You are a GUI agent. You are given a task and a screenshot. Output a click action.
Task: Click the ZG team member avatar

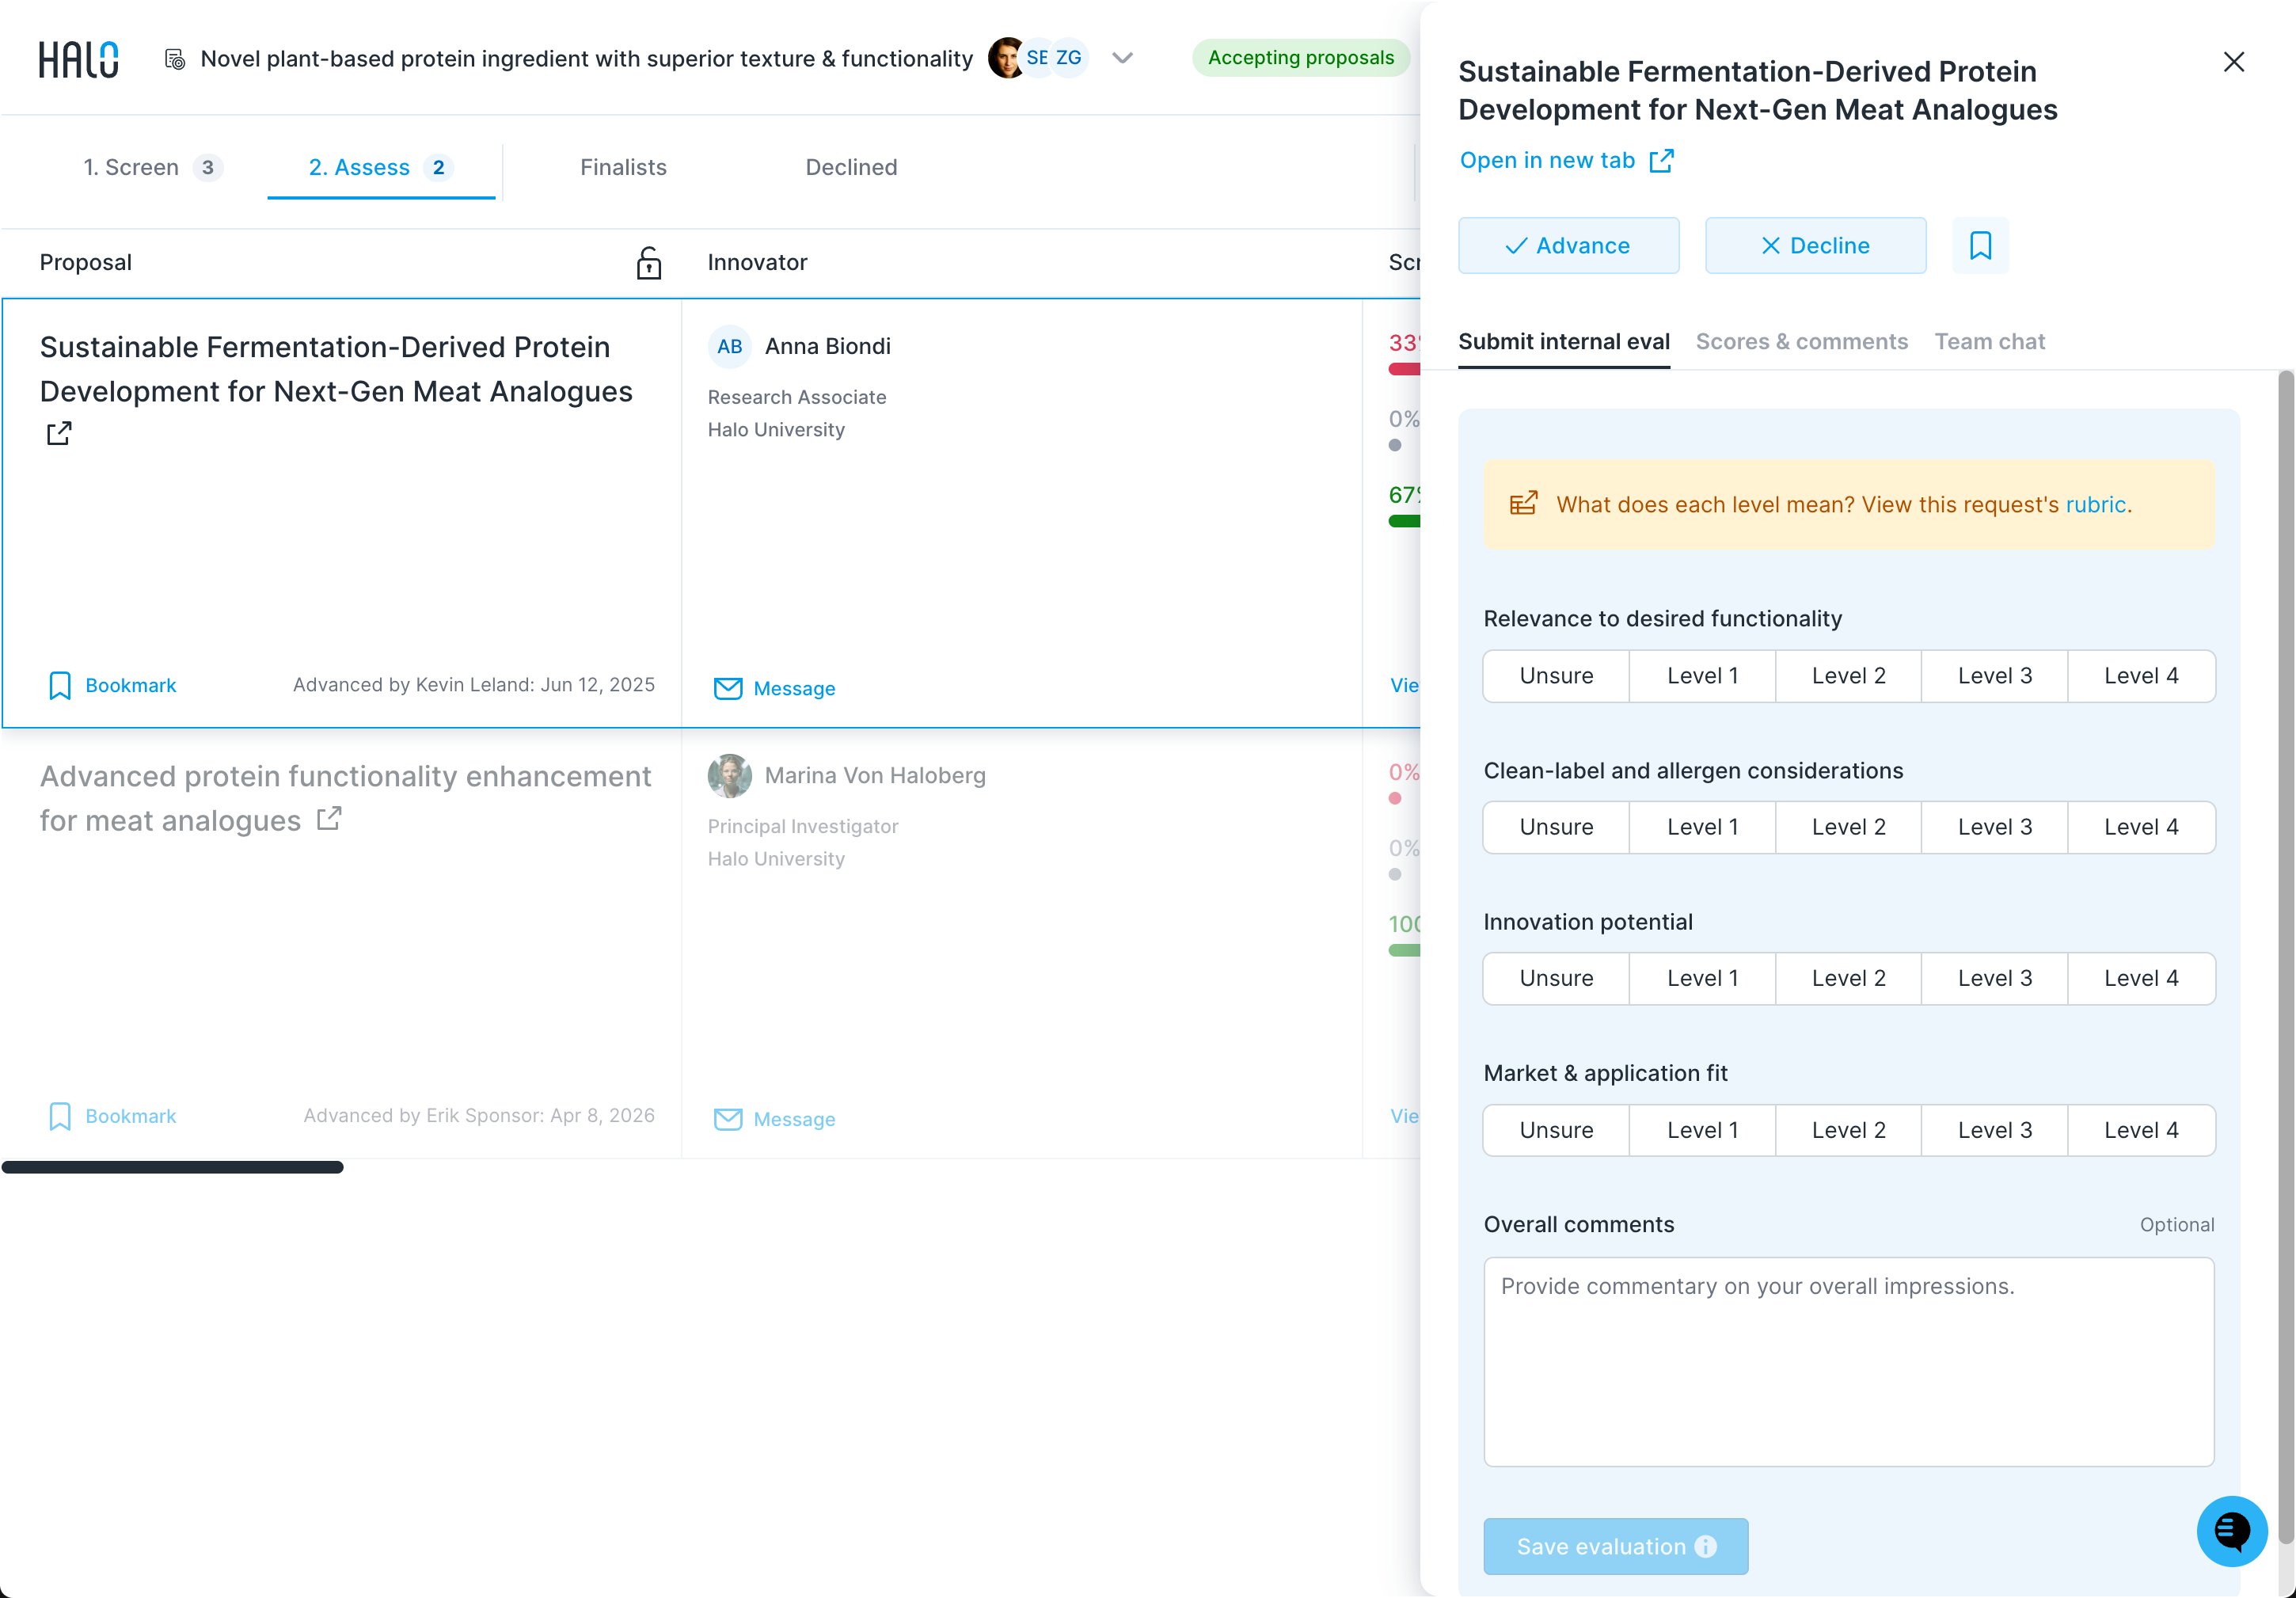click(1069, 58)
